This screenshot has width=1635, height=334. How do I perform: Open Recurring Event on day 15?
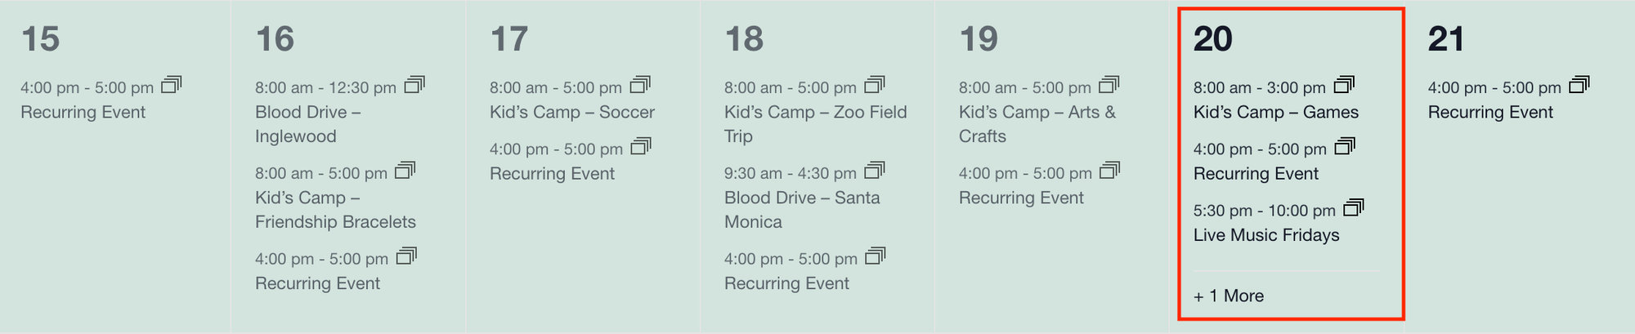(x=83, y=112)
